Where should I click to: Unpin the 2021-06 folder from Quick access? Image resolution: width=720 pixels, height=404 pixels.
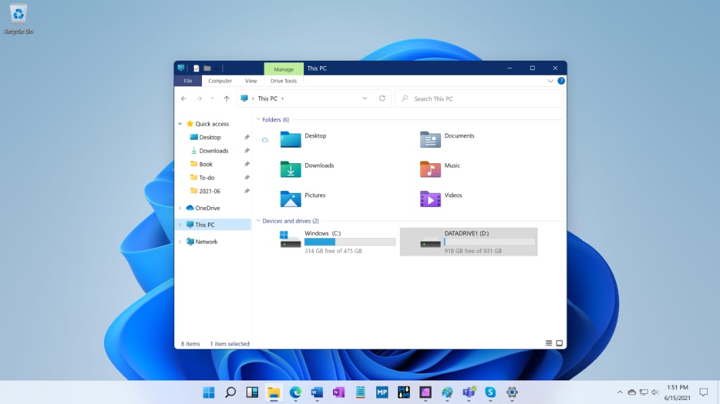247,191
